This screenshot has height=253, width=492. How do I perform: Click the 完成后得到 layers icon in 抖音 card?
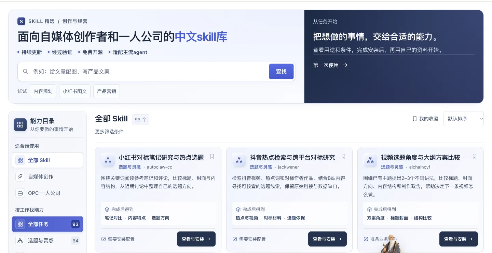(238, 209)
